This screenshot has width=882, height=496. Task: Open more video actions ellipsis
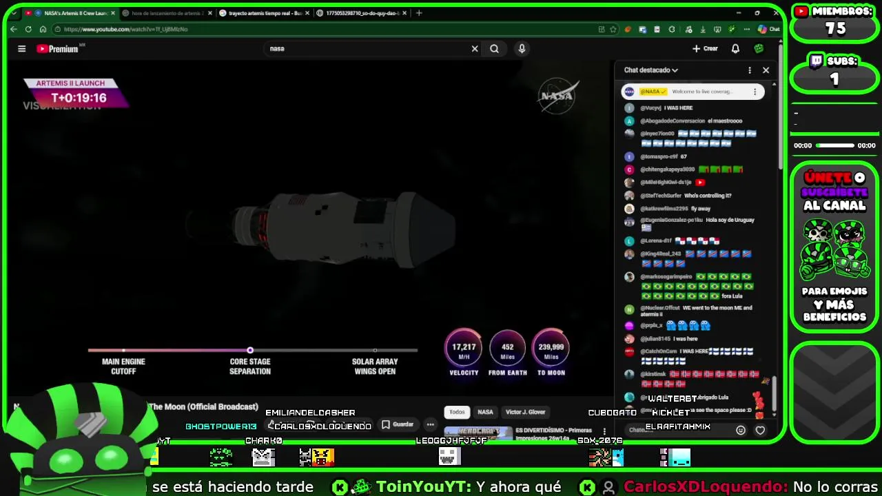click(430, 424)
